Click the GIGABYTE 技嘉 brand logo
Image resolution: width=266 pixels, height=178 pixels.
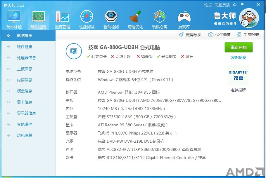[x=238, y=75]
